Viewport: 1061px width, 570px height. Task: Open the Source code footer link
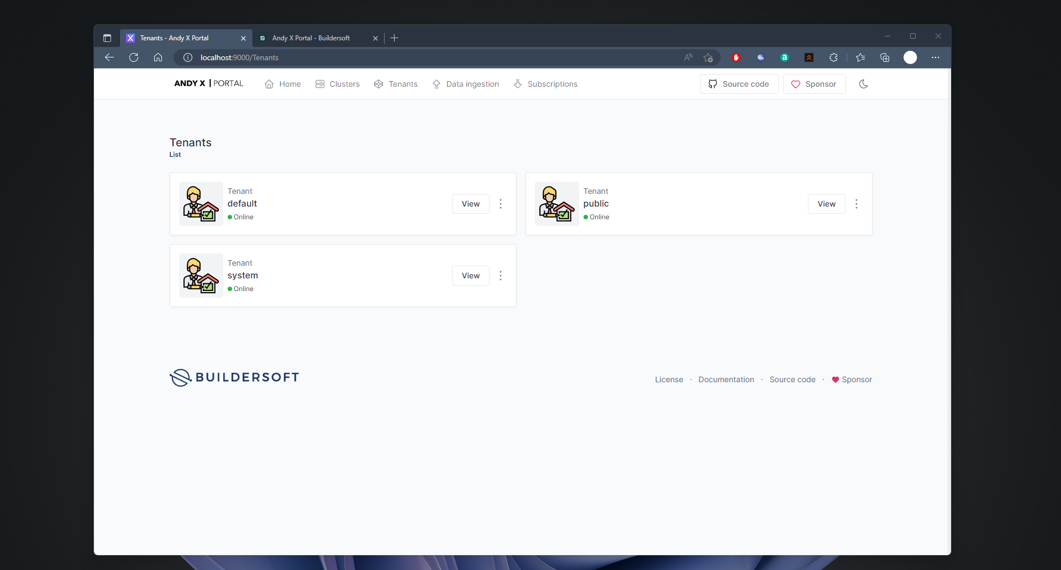click(x=792, y=379)
